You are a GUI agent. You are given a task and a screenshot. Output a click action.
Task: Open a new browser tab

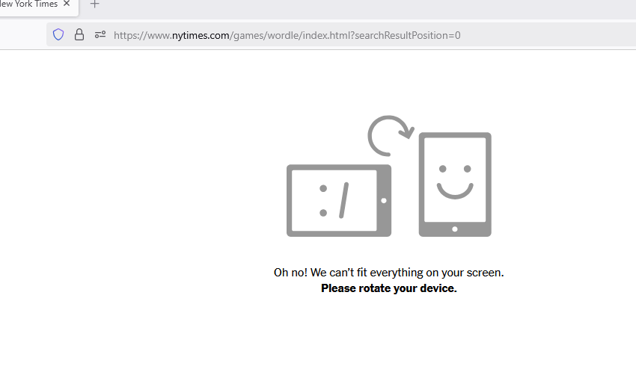[94, 4]
